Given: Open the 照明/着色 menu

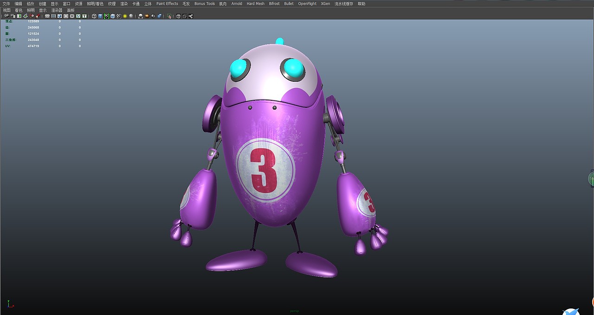Looking at the screenshot, I should [95, 3].
